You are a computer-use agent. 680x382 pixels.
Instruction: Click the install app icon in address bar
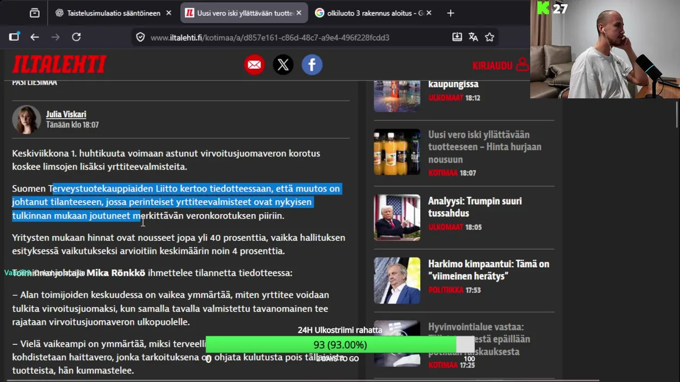tap(457, 37)
